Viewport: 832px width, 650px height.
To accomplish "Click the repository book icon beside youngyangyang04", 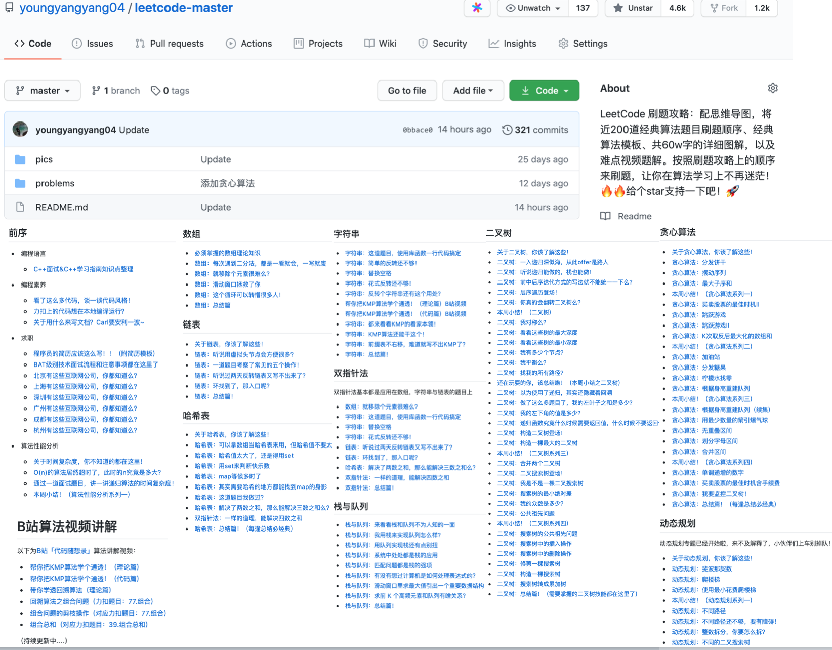I will 9,7.
